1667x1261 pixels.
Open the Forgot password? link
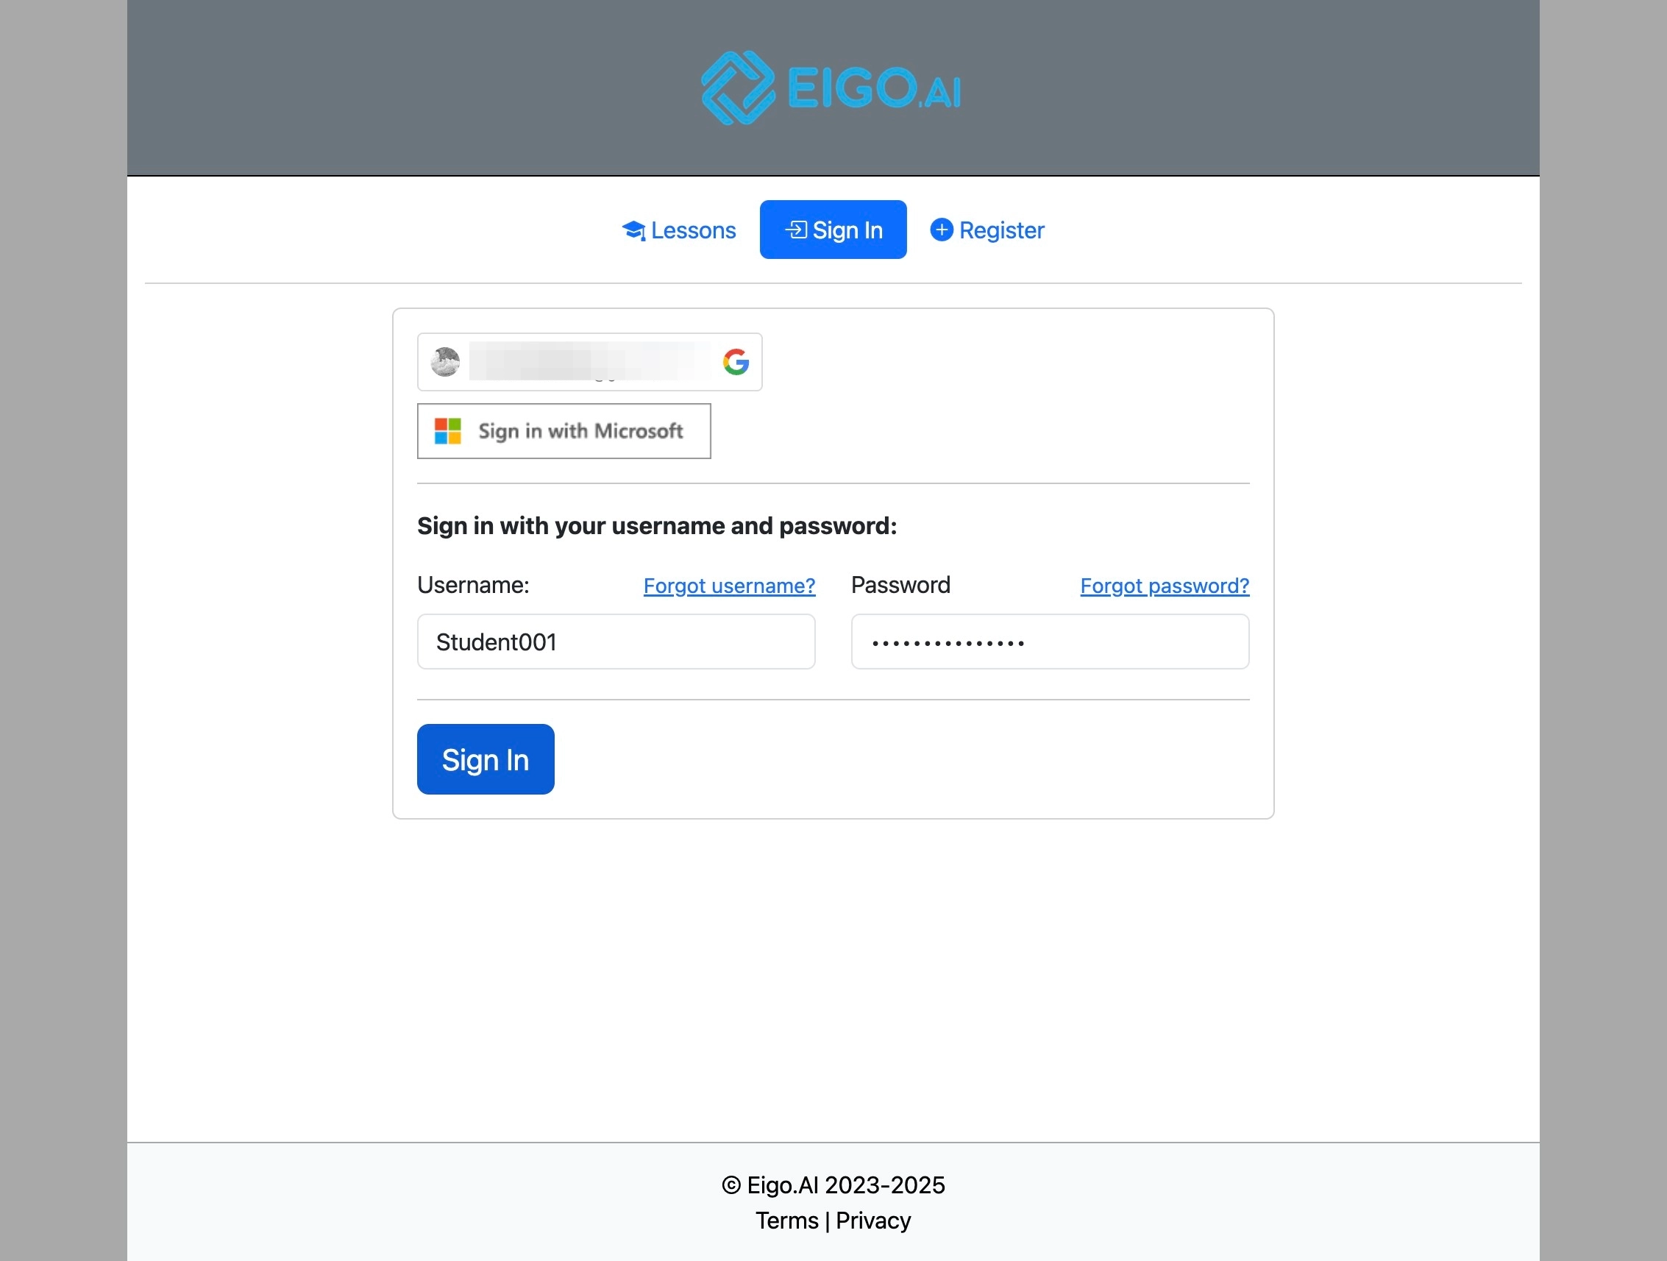pyautogui.click(x=1165, y=586)
